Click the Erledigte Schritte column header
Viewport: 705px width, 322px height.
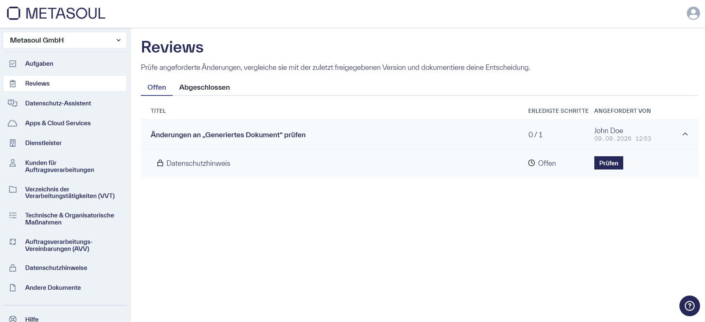[x=558, y=111]
